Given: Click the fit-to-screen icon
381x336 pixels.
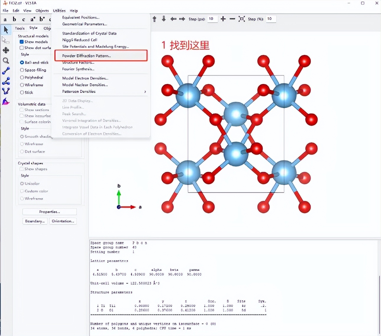Looking at the screenshot, I should point(242,19).
